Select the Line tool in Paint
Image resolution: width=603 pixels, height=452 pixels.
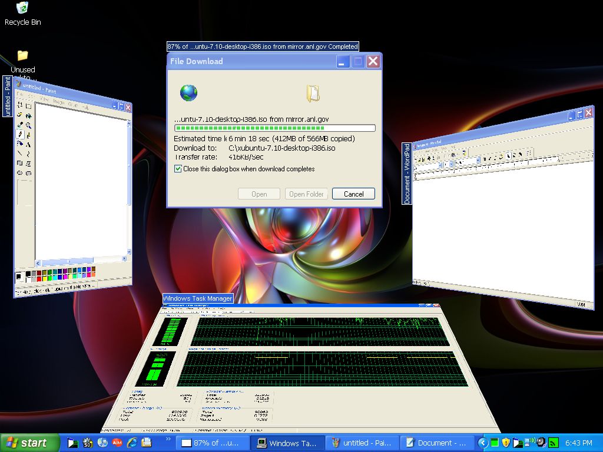[x=20, y=153]
